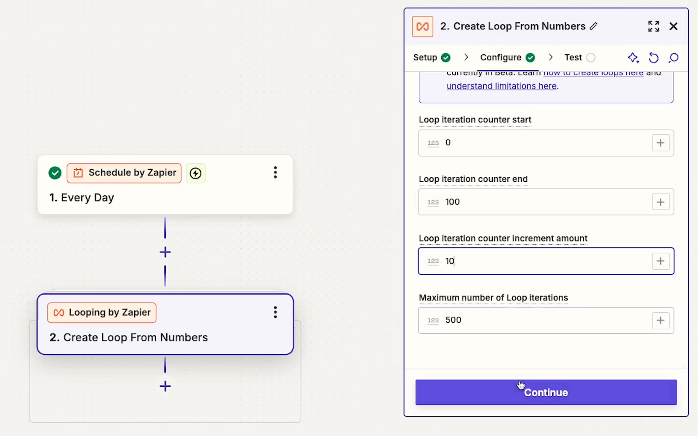Click the Schedule by Zapier app badge
The width and height of the screenshot is (698, 436).
pyautogui.click(x=124, y=173)
